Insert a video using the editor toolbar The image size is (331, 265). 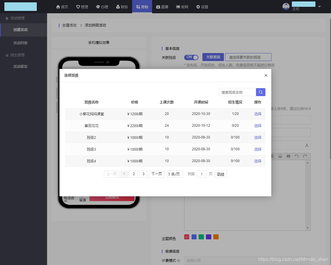[x=288, y=156]
